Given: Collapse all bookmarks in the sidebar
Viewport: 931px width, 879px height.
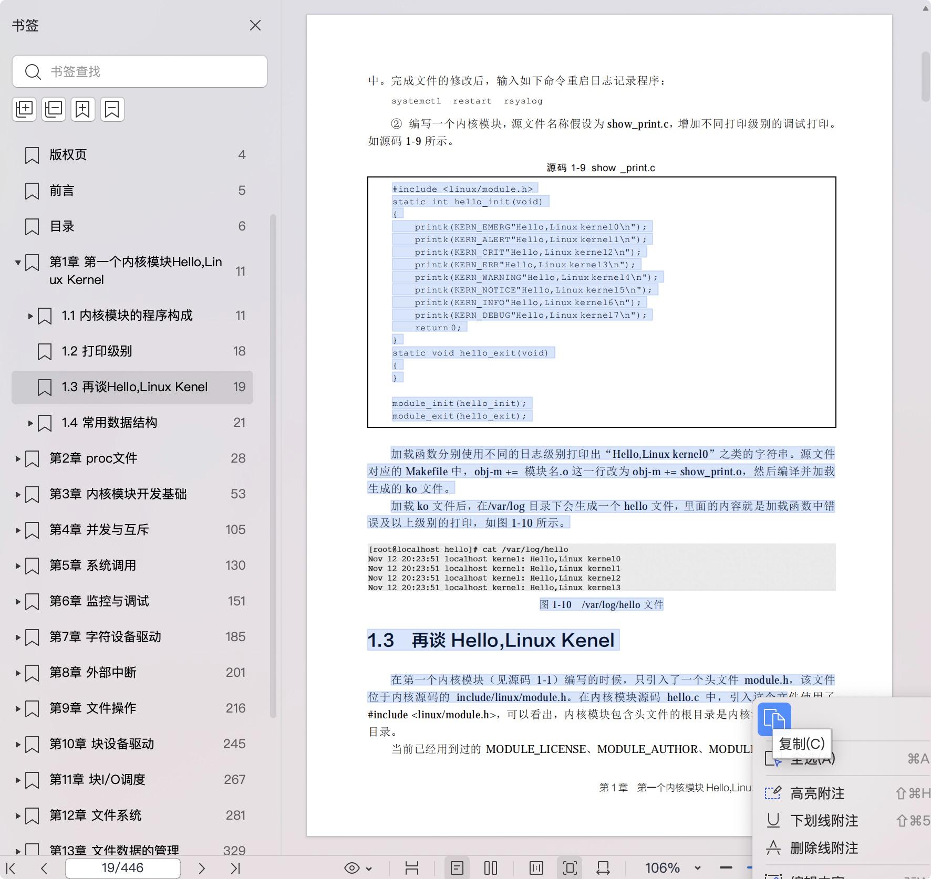Looking at the screenshot, I should [x=53, y=109].
